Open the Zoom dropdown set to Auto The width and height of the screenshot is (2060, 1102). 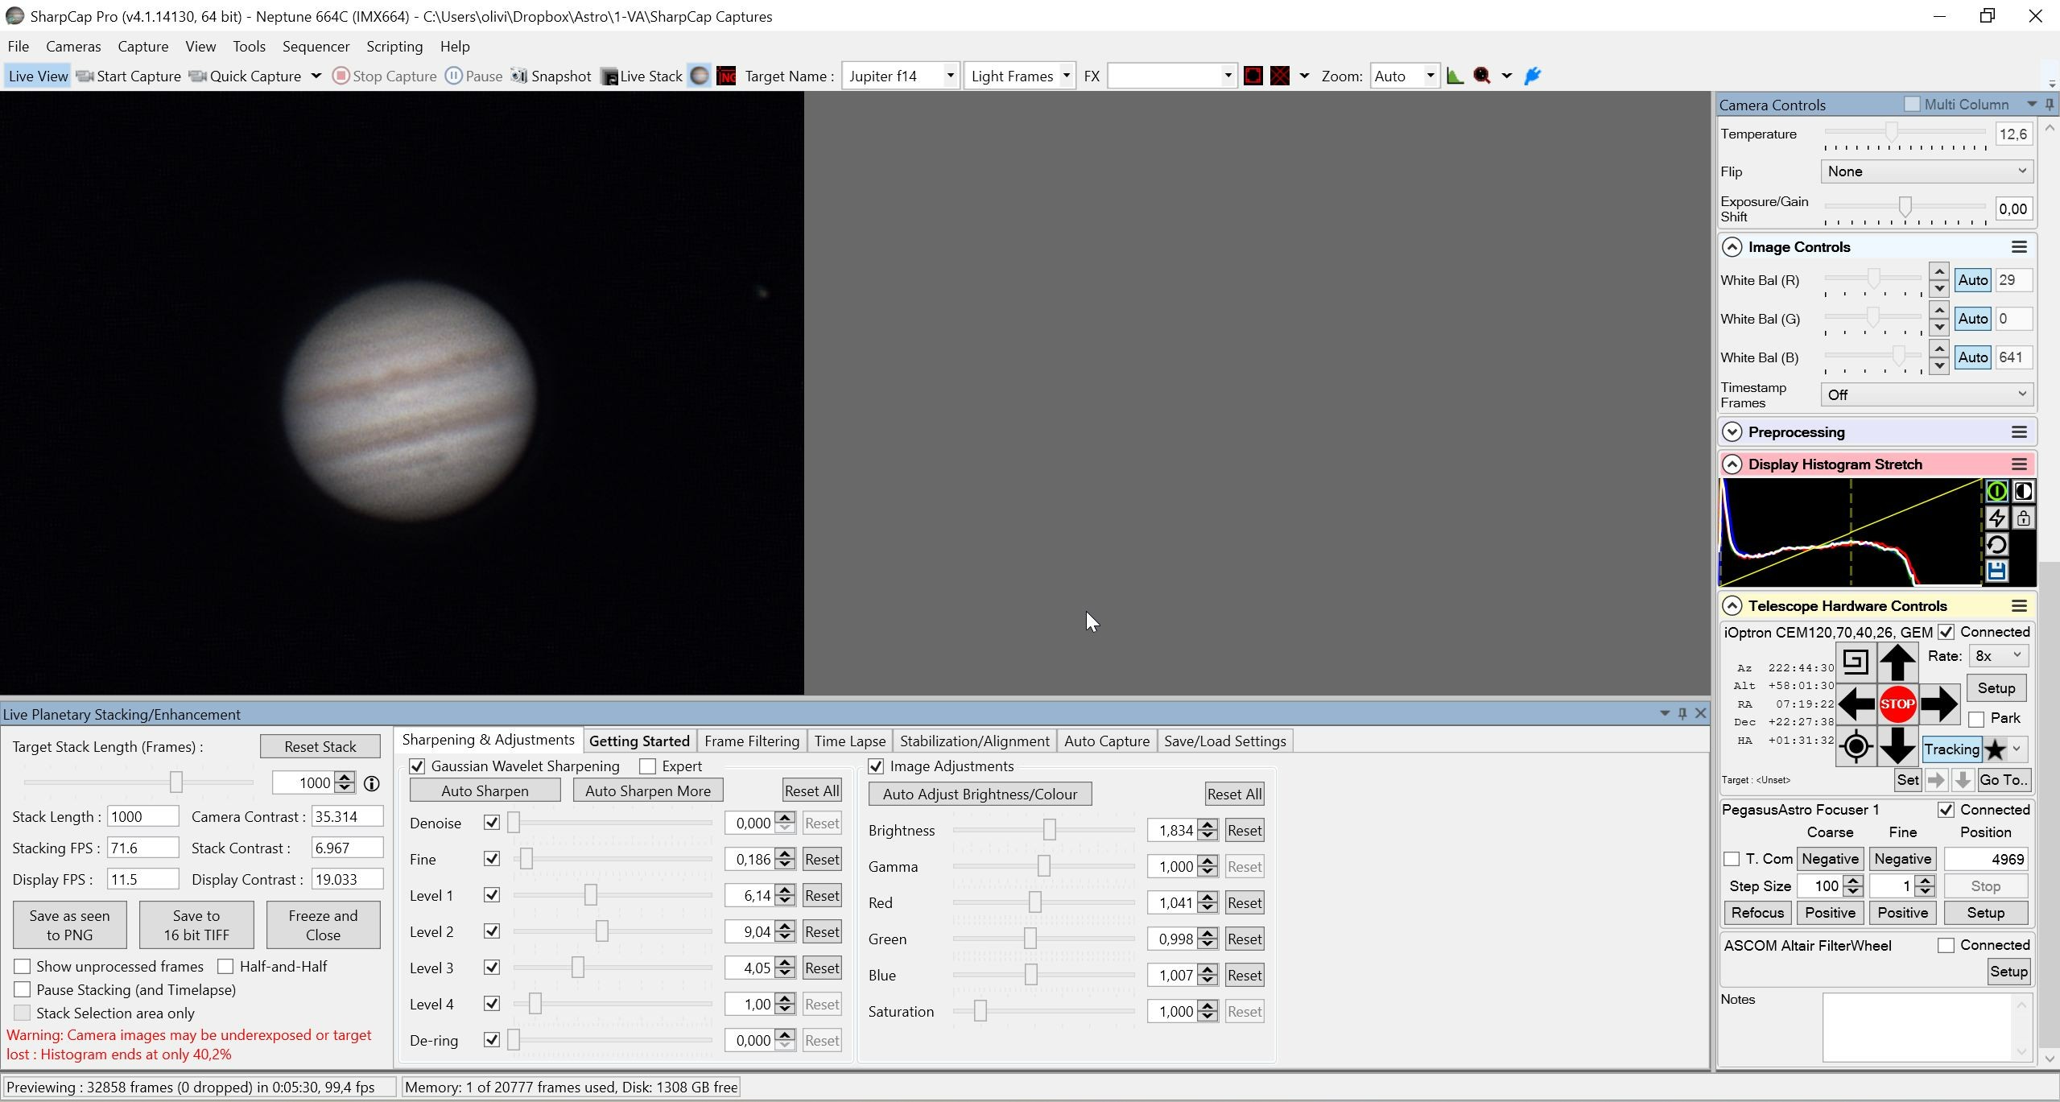(x=1404, y=76)
